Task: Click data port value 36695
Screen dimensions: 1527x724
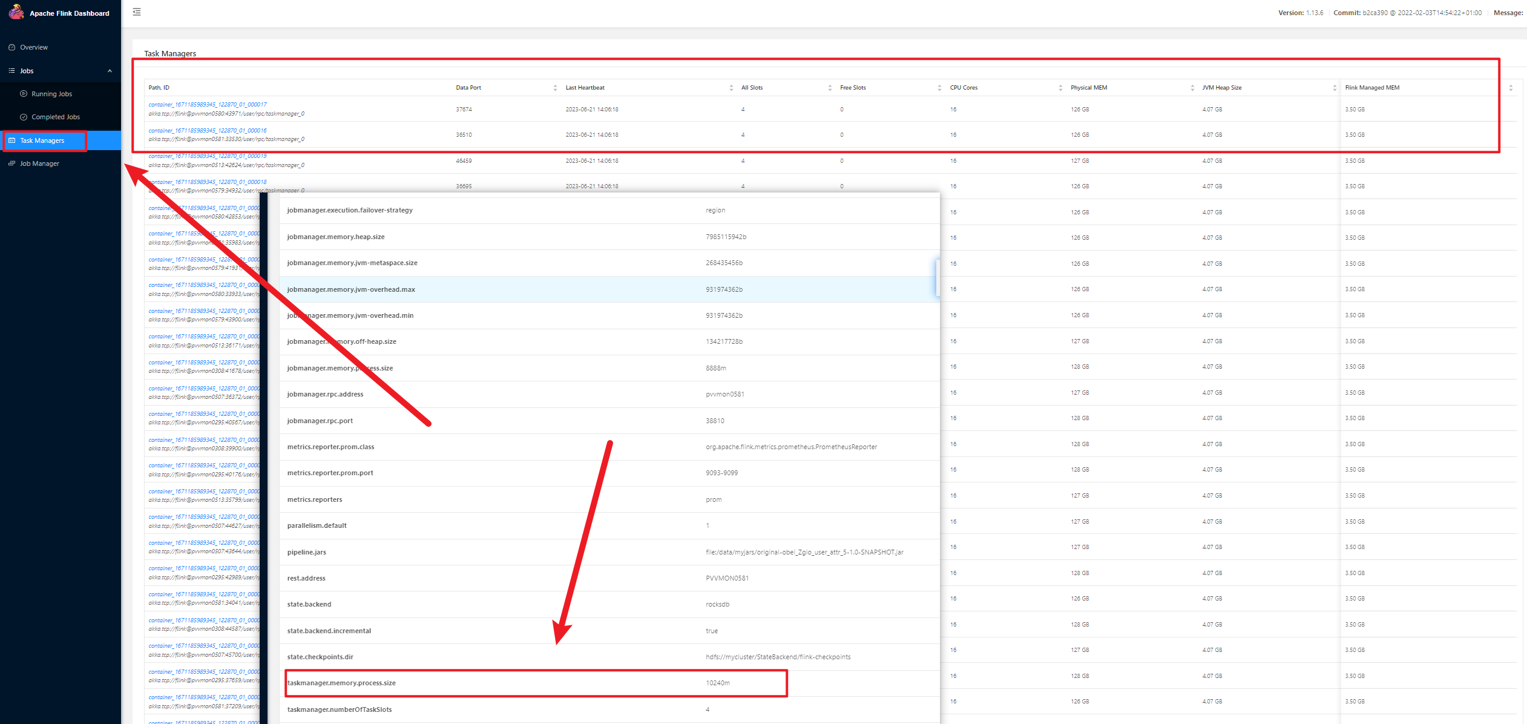Action: 464,186
